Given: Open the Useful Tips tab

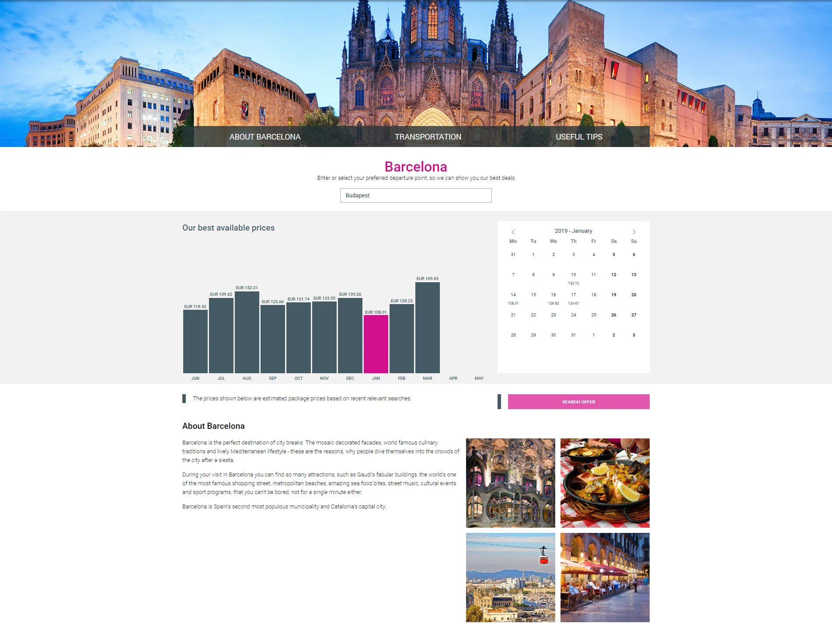Looking at the screenshot, I should point(579,137).
